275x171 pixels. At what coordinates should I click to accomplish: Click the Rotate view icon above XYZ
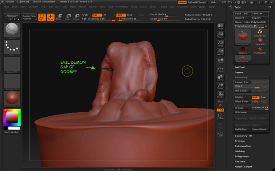pyautogui.click(x=220, y=95)
